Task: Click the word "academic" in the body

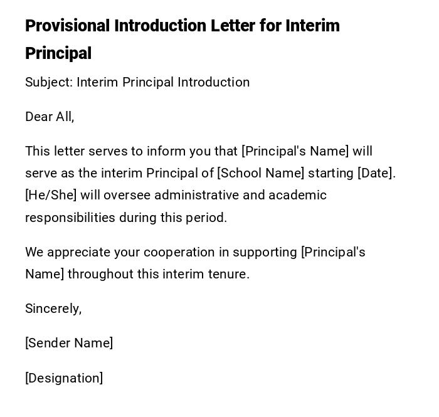Action: tap(298, 195)
